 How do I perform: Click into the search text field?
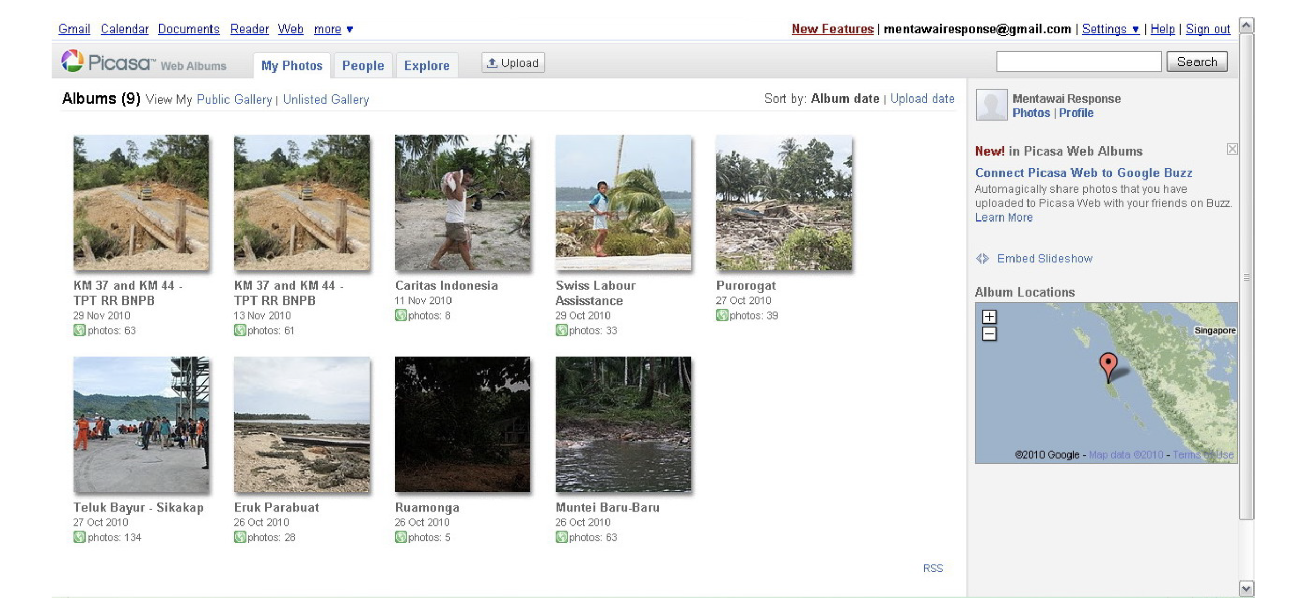tap(1078, 62)
